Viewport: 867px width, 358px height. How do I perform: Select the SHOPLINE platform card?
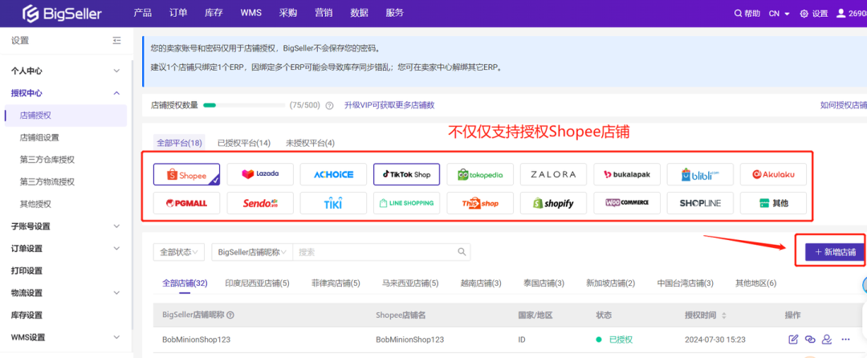[700, 203]
